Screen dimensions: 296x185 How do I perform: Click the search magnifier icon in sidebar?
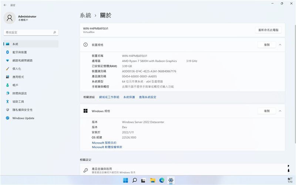click(55, 33)
